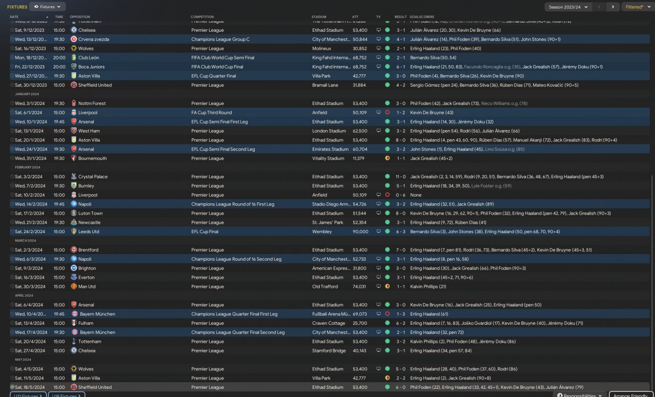Click the Brighton club badge

(74, 268)
